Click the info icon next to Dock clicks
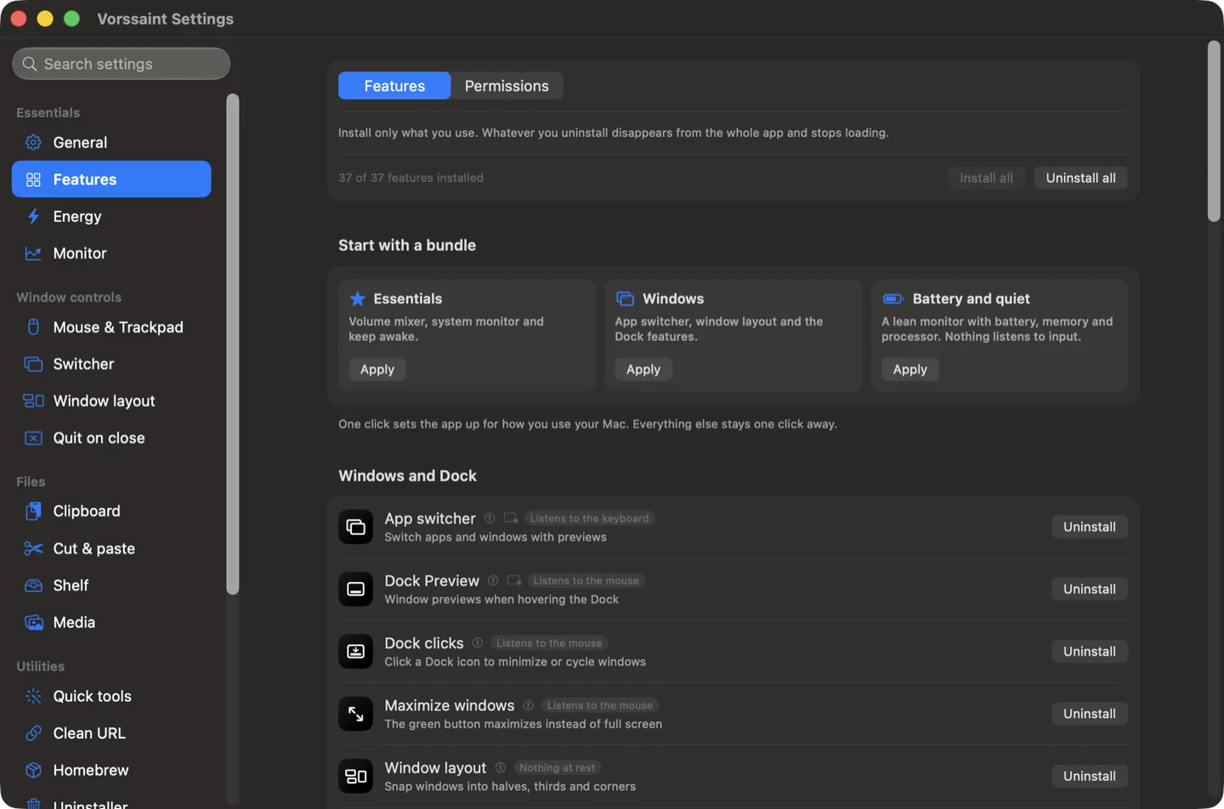The height and width of the screenshot is (809, 1224). (x=478, y=643)
